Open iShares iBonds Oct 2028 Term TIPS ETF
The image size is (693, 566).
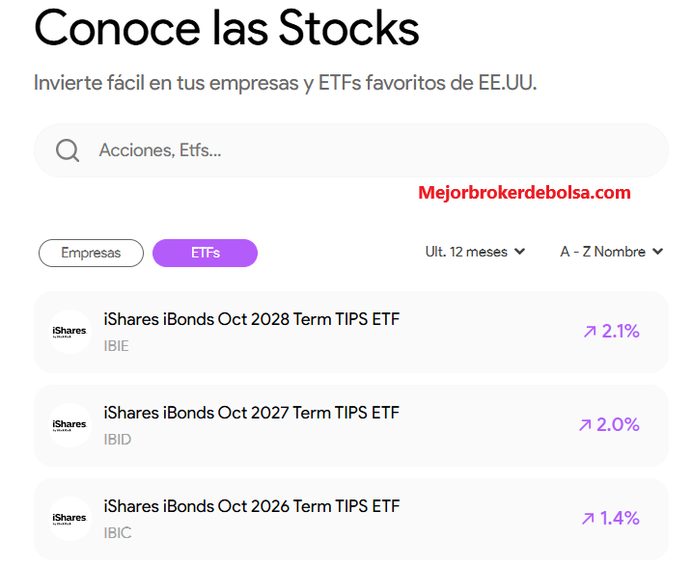coord(351,332)
